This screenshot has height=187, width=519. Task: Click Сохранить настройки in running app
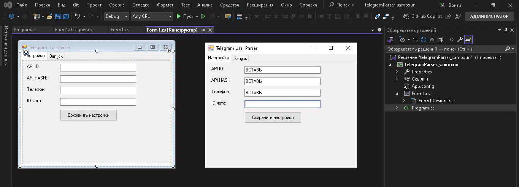pyautogui.click(x=273, y=117)
